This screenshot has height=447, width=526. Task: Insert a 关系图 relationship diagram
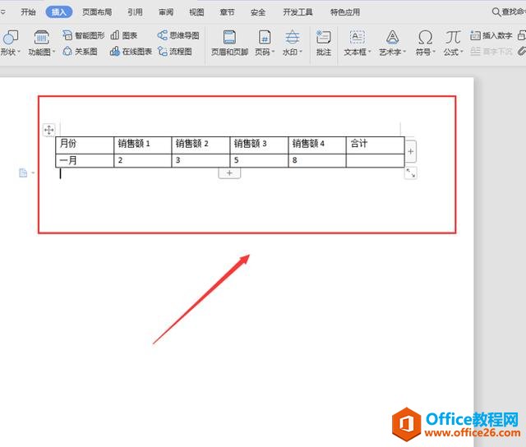pyautogui.click(x=80, y=51)
